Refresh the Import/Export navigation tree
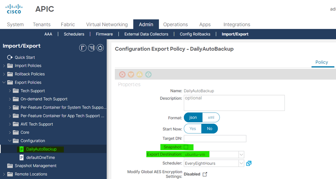The height and width of the screenshot is (179, 336). tap(100, 48)
